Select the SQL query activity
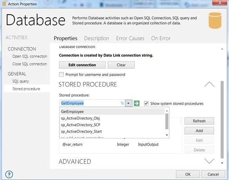229x180 pixels. pos(21,81)
